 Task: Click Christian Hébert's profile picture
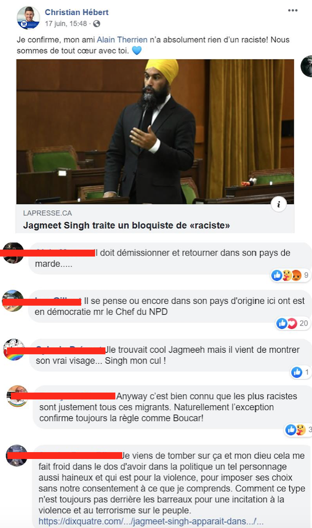[x=28, y=17]
